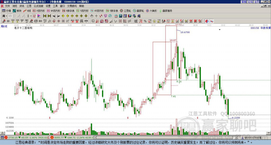This screenshot has height=145, width=271.
Task: Click the 论坛 forum button
Action: [x=250, y=2]
